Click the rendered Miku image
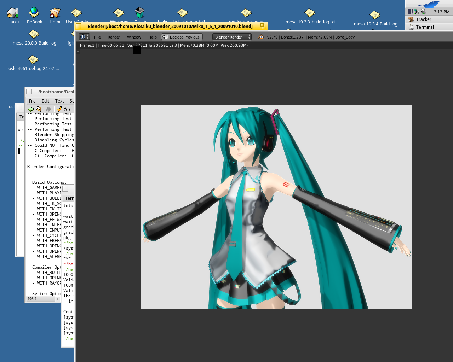This screenshot has width=453, height=362. (276, 207)
